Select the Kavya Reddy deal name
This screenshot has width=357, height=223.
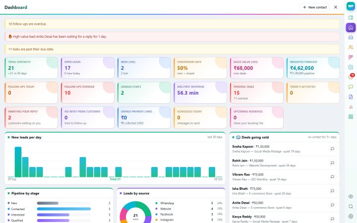(242, 217)
